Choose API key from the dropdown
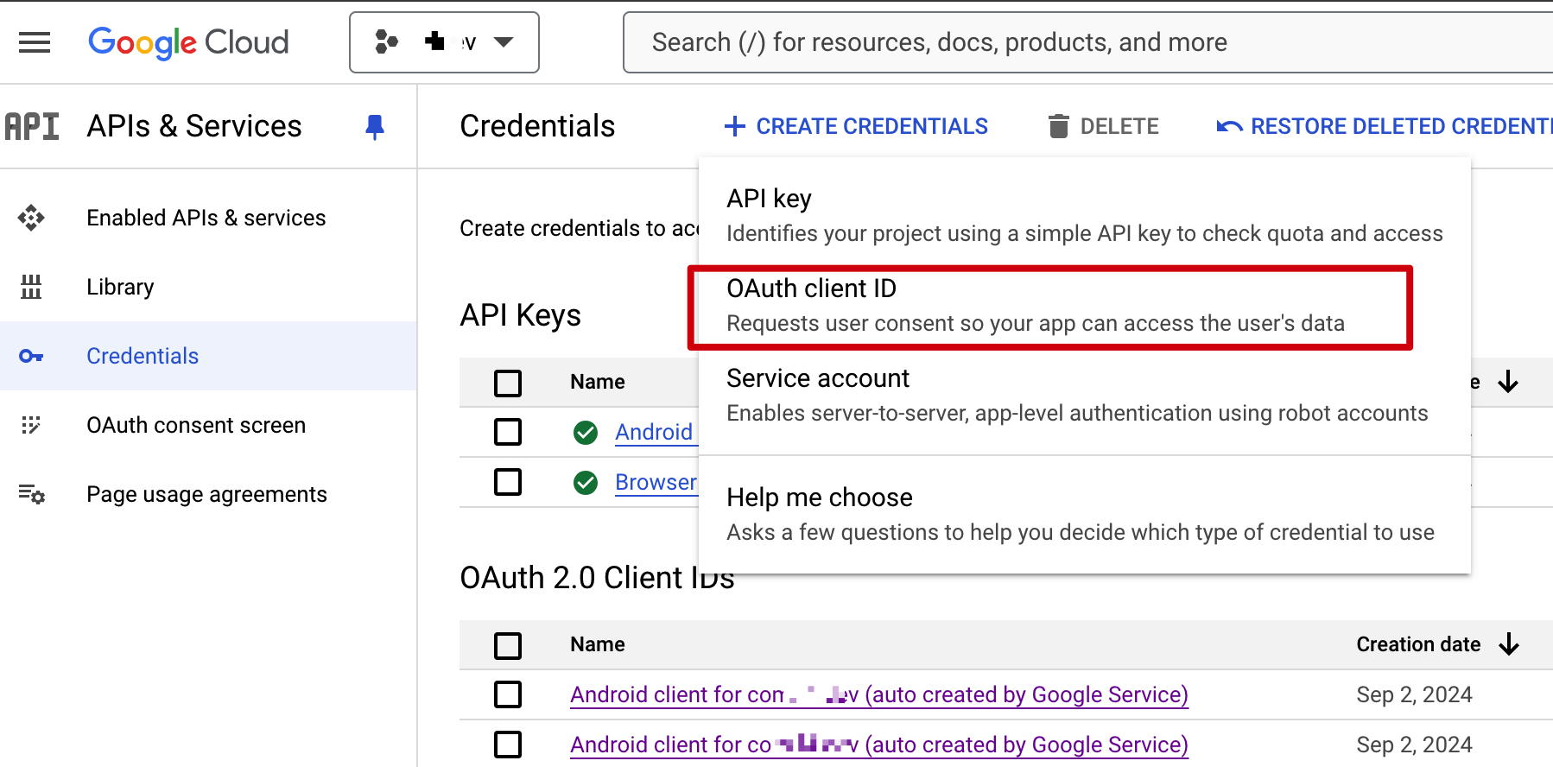The width and height of the screenshot is (1553, 767). (1084, 216)
